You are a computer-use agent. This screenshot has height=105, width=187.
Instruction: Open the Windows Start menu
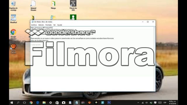(12, 102)
